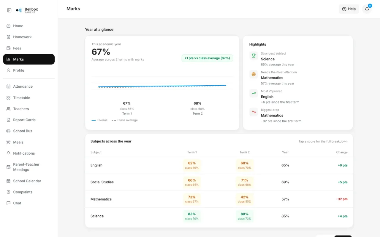Image resolution: width=380 pixels, height=237 pixels.
Task: Click the Report Cards document icon
Action: point(8,120)
